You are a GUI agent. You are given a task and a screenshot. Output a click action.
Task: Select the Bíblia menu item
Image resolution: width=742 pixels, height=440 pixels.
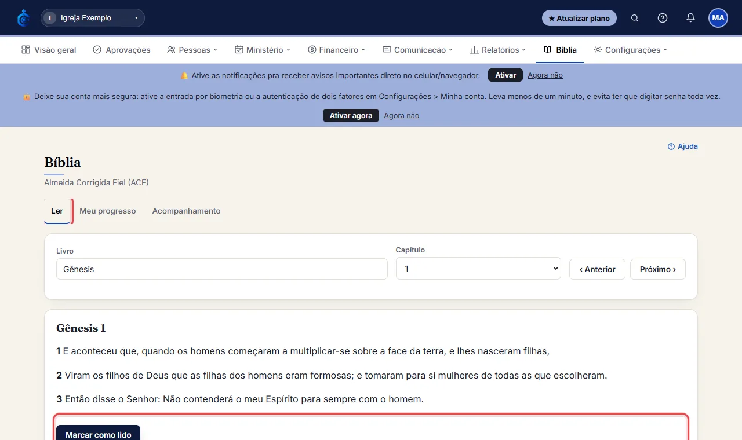pyautogui.click(x=560, y=50)
